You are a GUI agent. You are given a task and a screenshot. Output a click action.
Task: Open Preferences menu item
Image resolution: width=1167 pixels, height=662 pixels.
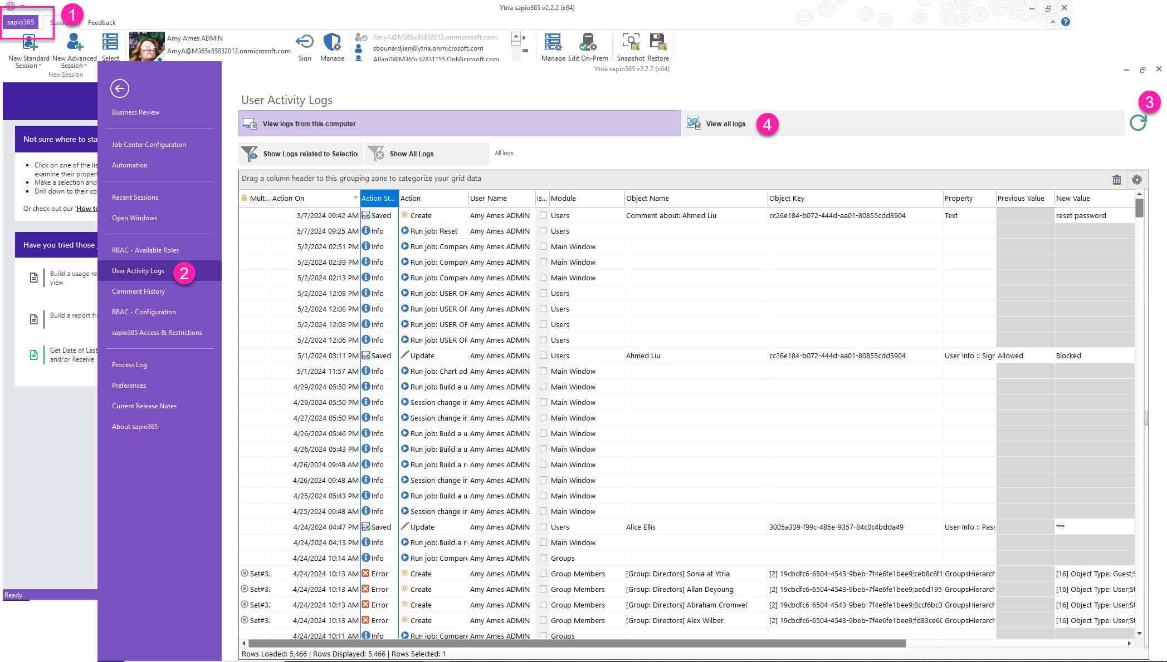pyautogui.click(x=129, y=386)
